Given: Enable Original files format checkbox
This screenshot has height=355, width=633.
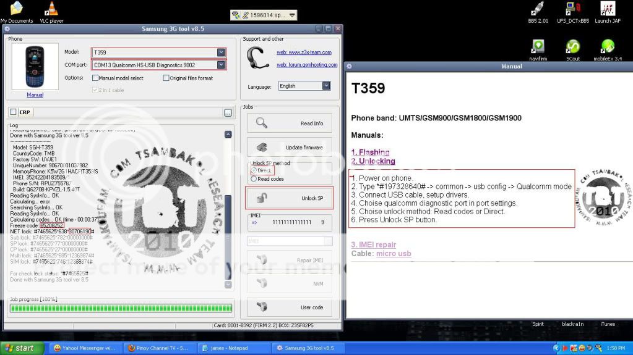Looking at the screenshot, I should pyautogui.click(x=166, y=78).
